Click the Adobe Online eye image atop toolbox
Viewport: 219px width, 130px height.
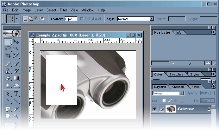12,33
